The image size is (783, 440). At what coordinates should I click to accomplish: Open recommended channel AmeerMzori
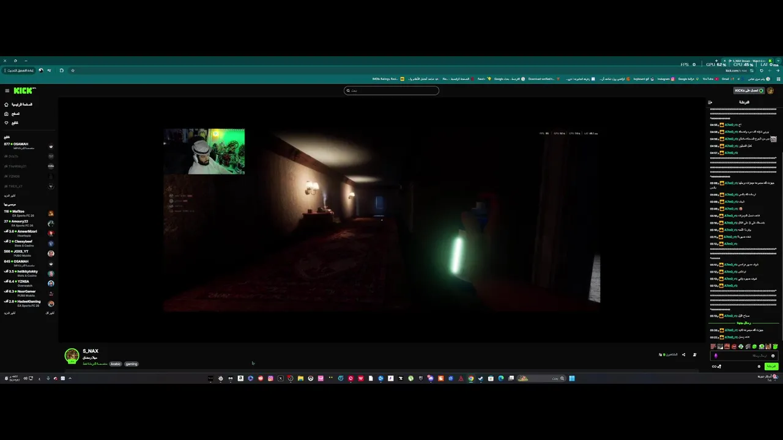(29, 233)
